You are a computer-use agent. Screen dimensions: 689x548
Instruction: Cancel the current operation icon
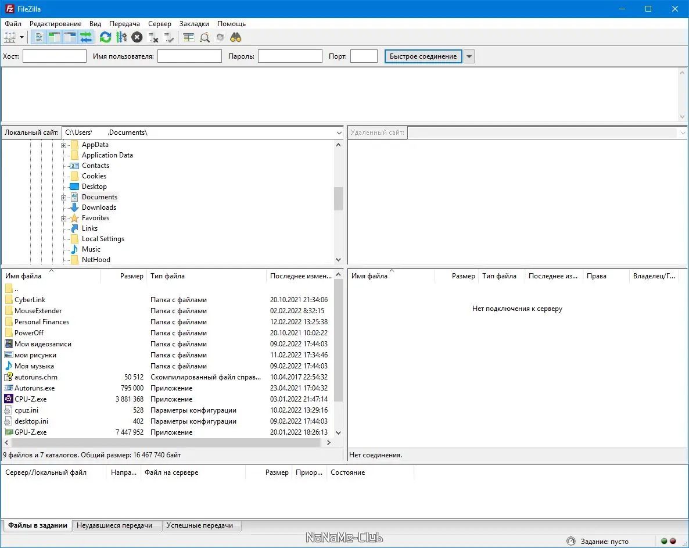pyautogui.click(x=137, y=38)
